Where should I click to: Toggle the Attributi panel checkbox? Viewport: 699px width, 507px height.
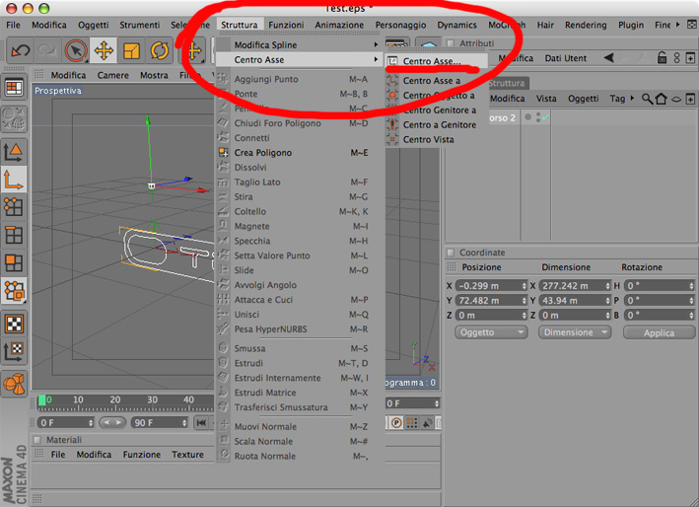(451, 43)
